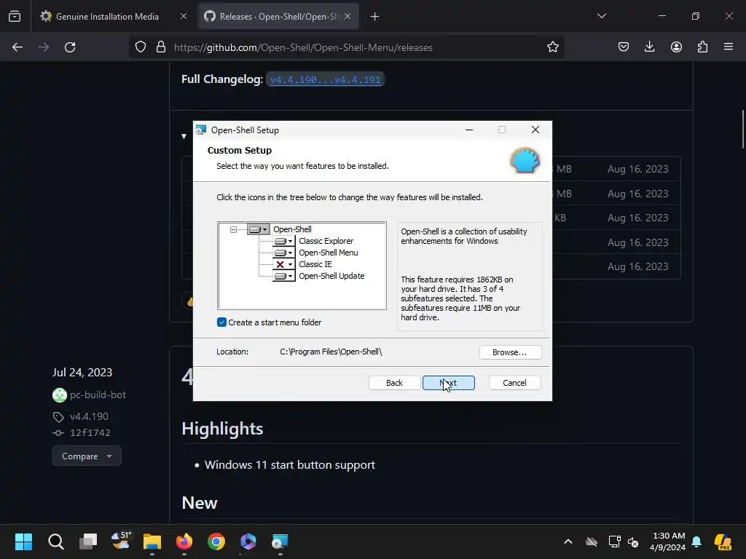746x559 pixels.
Task: Select Classic IE tree item label
Action: pos(315,264)
